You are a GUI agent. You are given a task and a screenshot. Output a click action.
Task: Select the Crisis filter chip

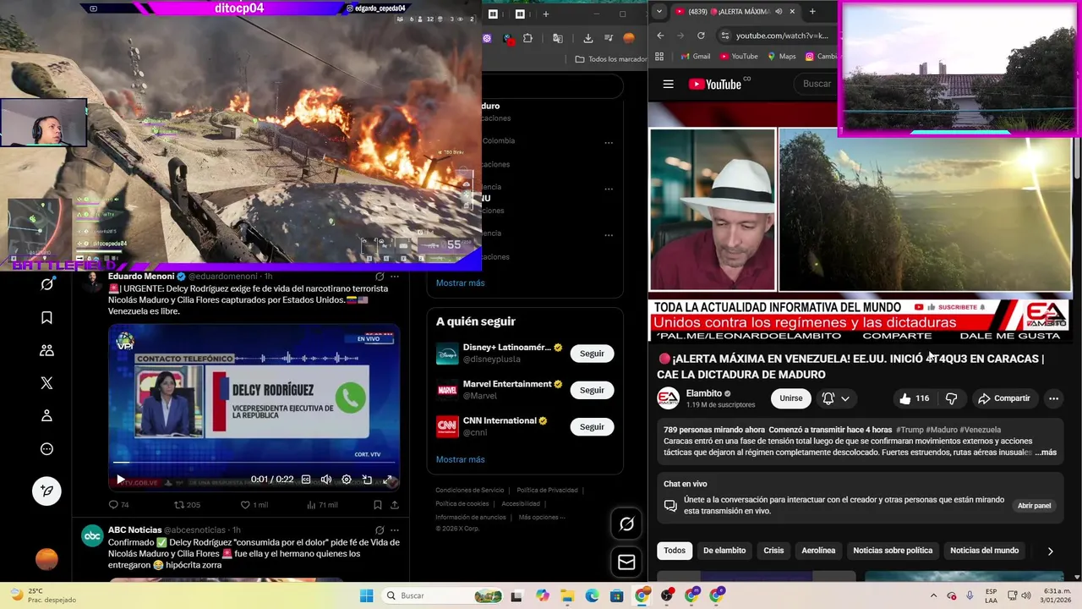click(773, 551)
